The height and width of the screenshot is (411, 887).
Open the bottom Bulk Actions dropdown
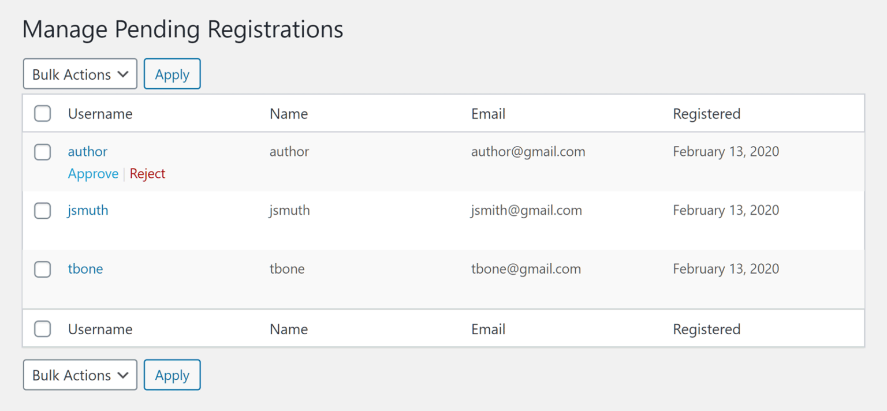(x=80, y=375)
